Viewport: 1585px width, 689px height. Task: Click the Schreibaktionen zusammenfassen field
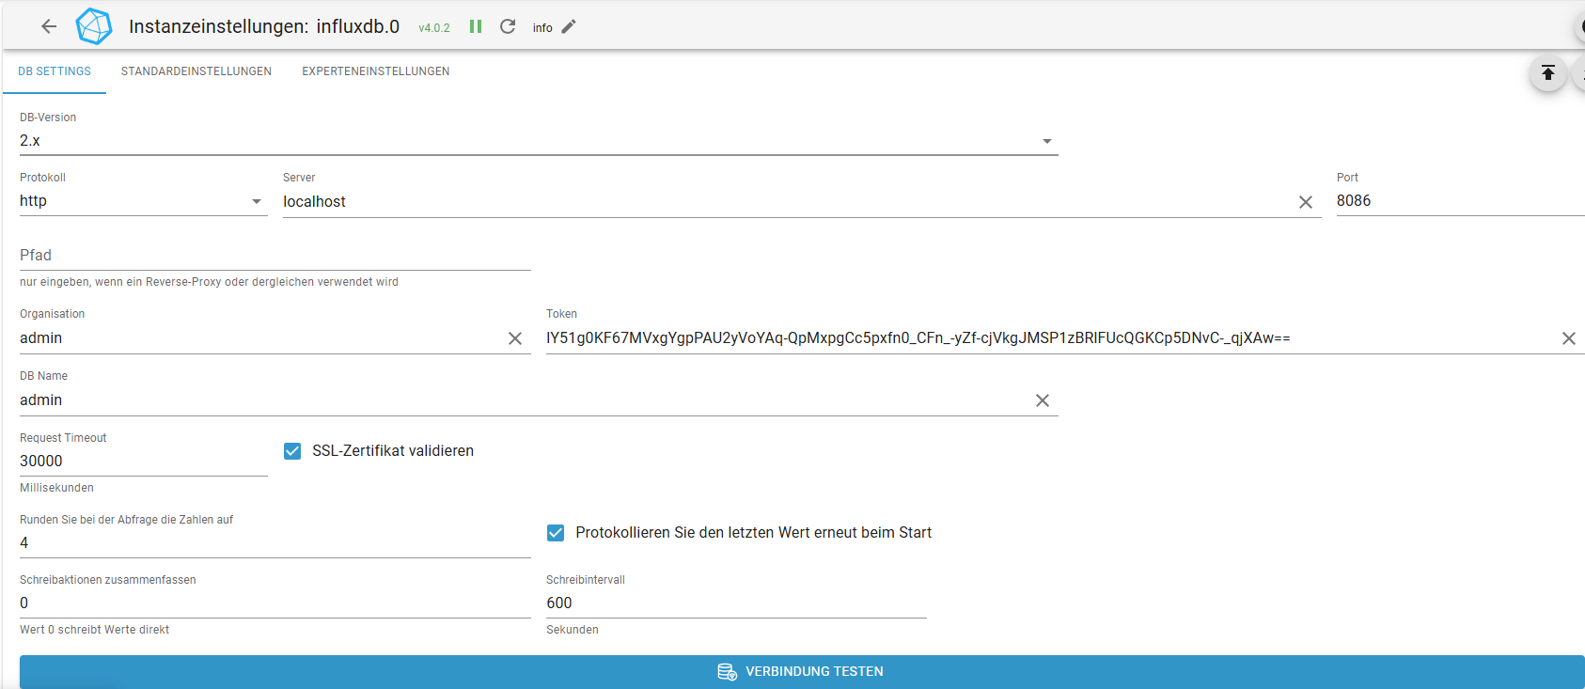pos(275,603)
